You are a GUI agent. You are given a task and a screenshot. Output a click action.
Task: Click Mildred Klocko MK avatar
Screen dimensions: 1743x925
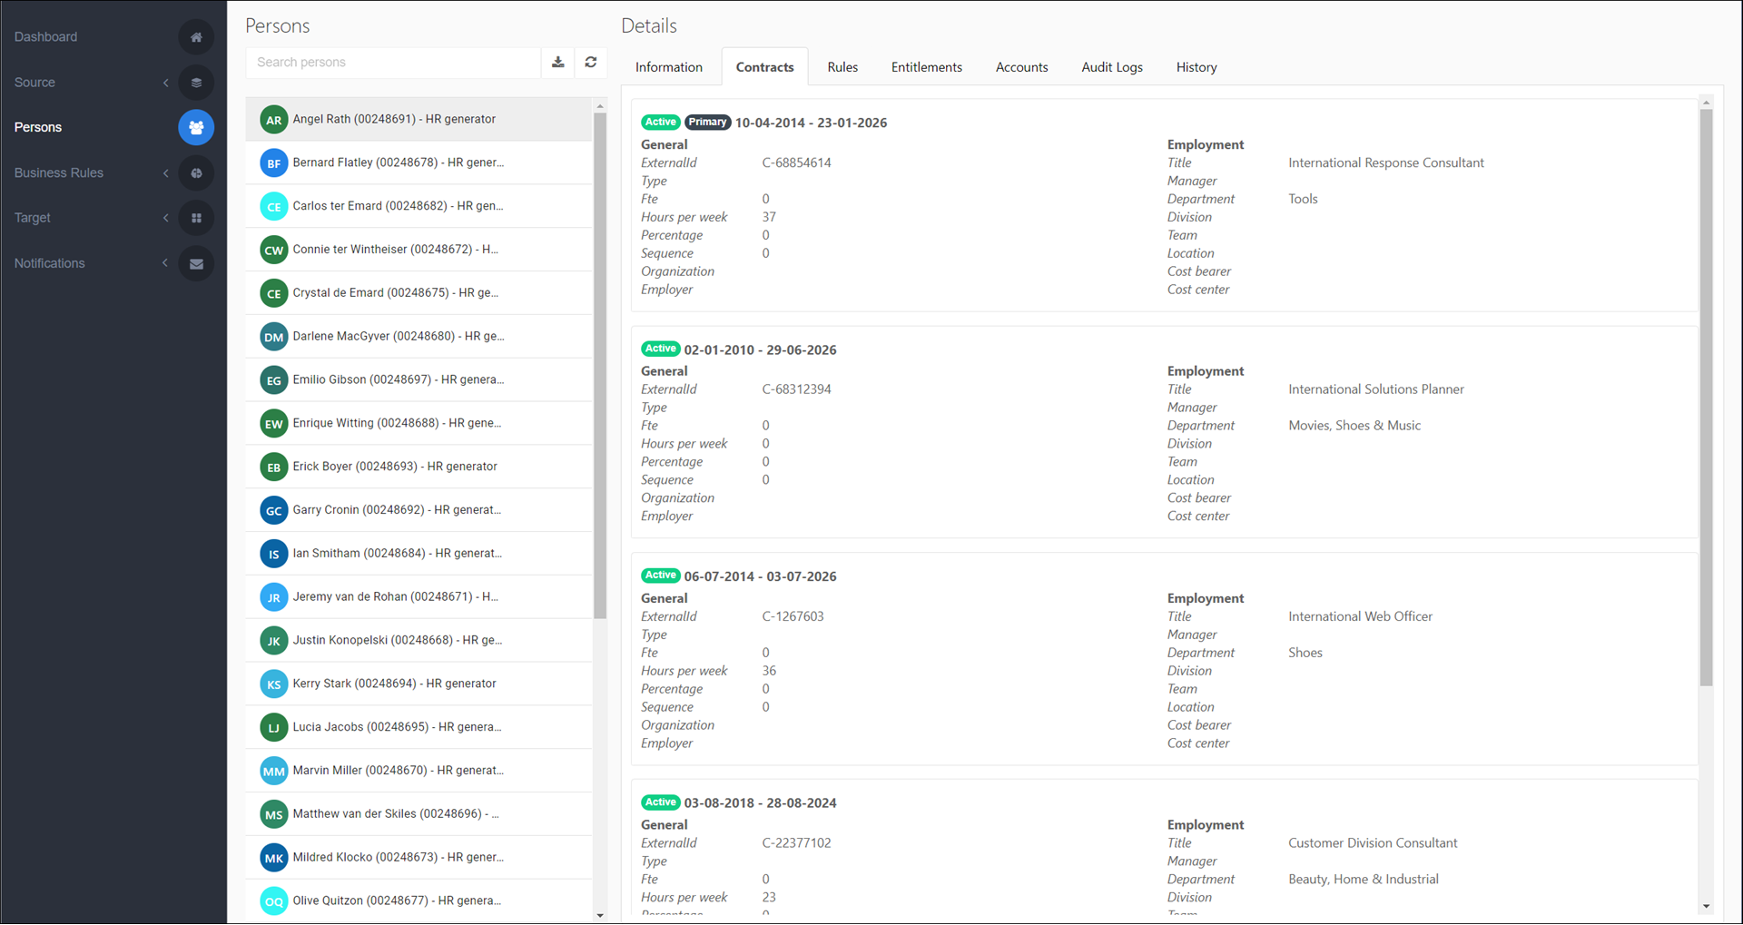[x=273, y=858]
